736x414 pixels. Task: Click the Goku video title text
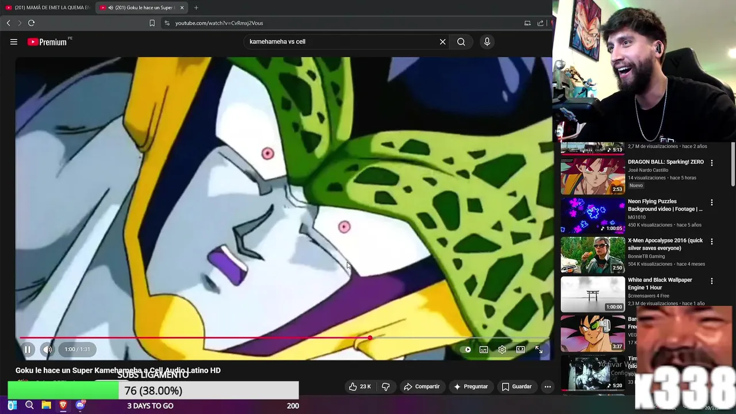[118, 370]
